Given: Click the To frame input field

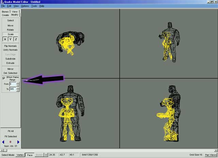Looking at the screenshot, I should pyautogui.click(x=12, y=89).
